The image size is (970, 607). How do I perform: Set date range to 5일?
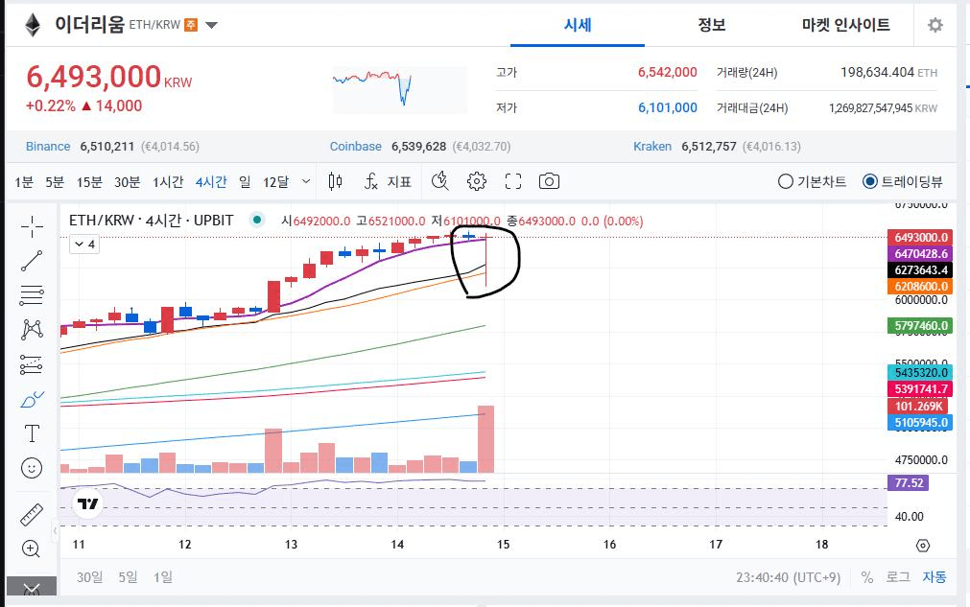coord(128,577)
